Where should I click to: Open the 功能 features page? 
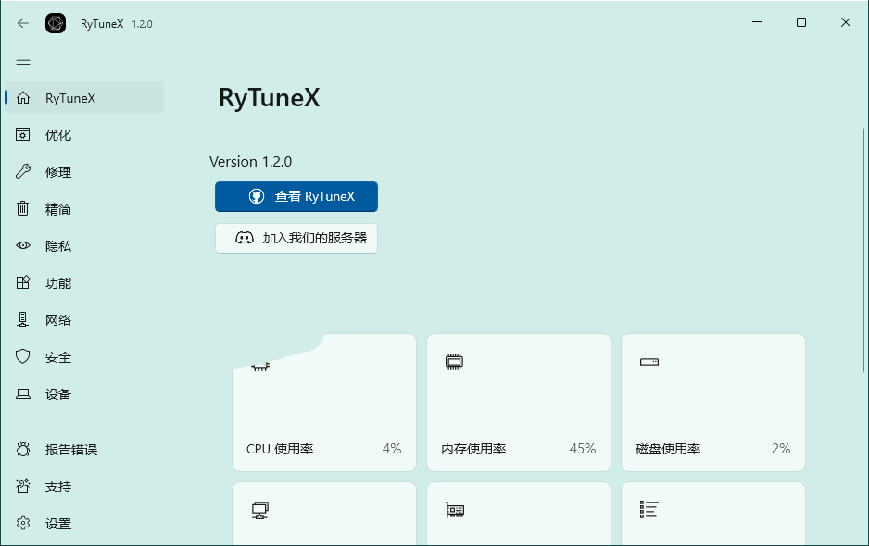tap(84, 283)
